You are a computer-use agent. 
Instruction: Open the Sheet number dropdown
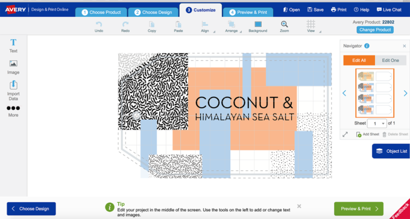pos(377,123)
